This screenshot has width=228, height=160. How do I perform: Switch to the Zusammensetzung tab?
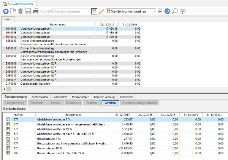[16, 97]
